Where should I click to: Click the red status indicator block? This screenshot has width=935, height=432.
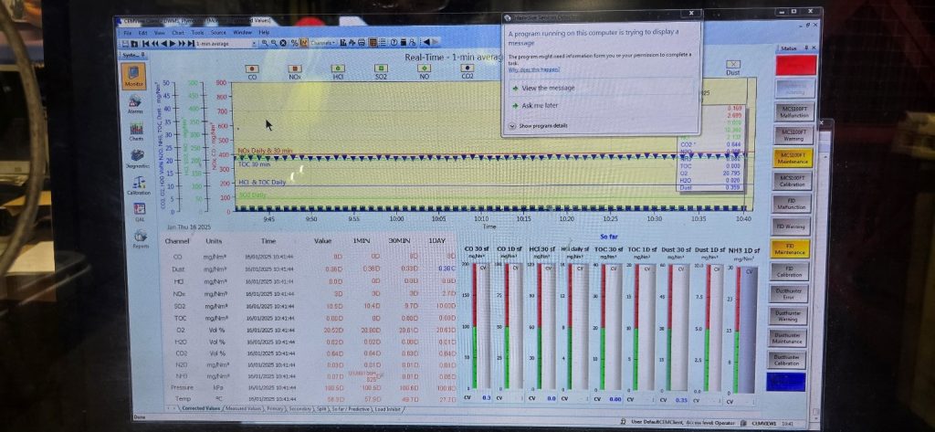(793, 66)
